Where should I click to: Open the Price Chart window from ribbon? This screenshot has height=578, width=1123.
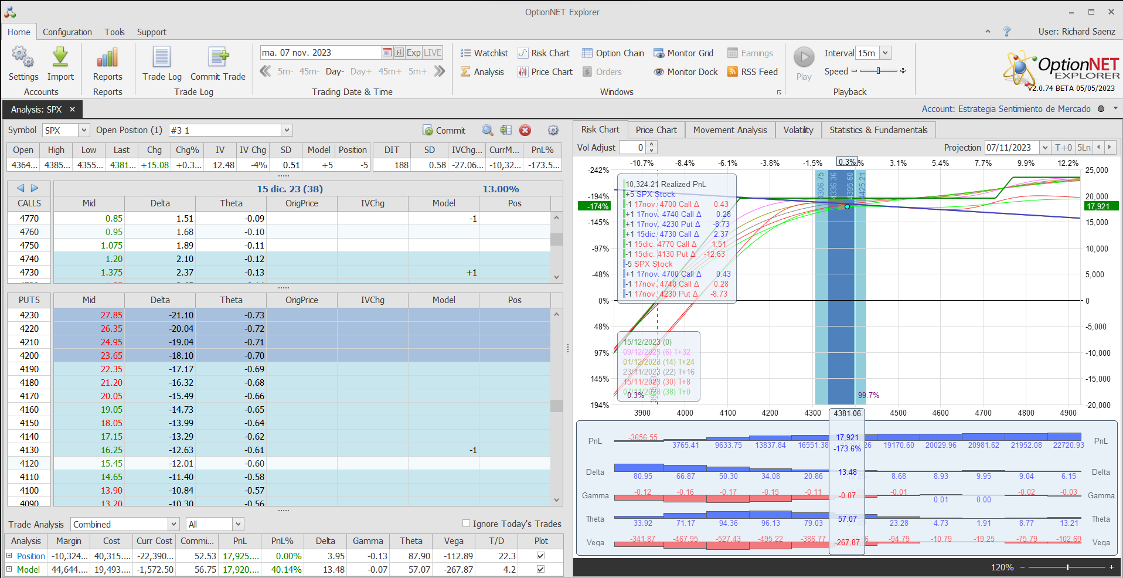(x=545, y=72)
